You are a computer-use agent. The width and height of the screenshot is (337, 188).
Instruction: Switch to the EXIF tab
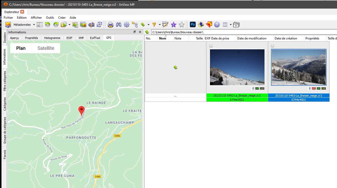click(x=69, y=38)
